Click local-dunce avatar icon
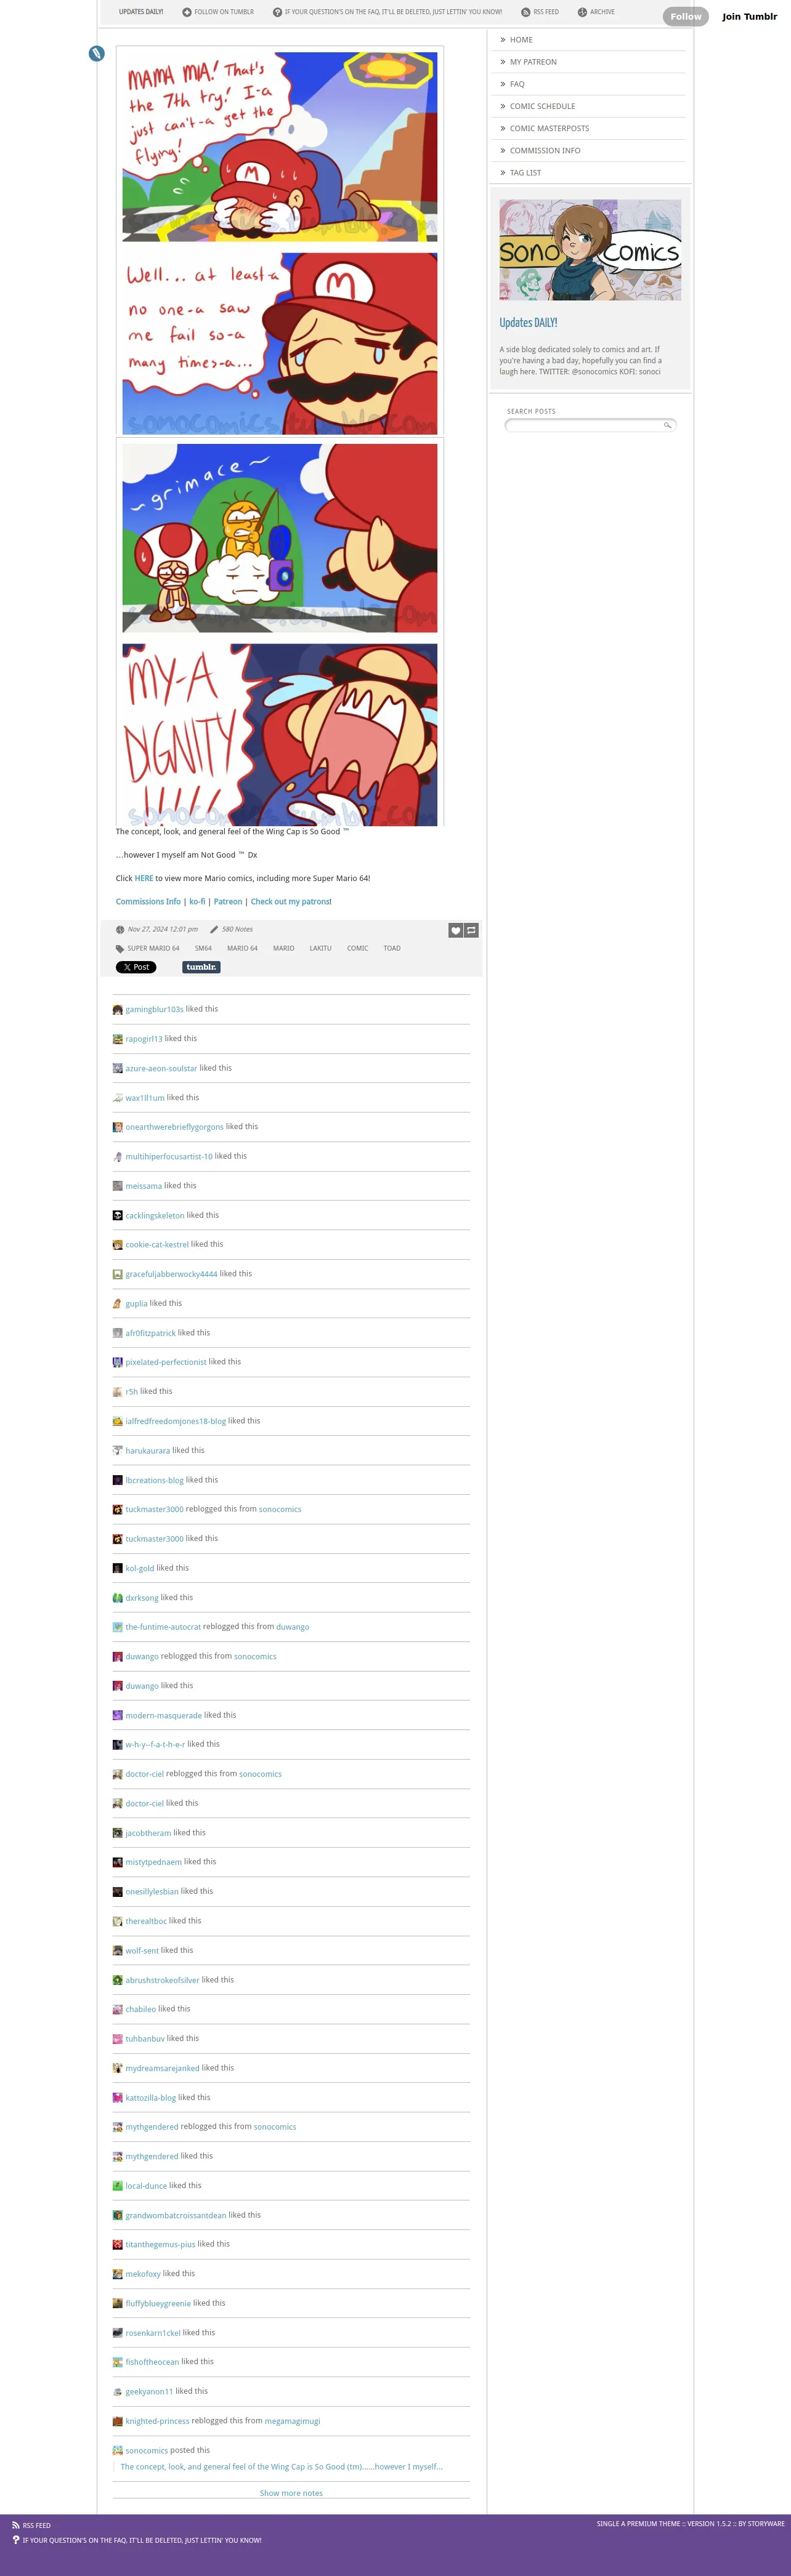791x2576 pixels. [117, 2185]
